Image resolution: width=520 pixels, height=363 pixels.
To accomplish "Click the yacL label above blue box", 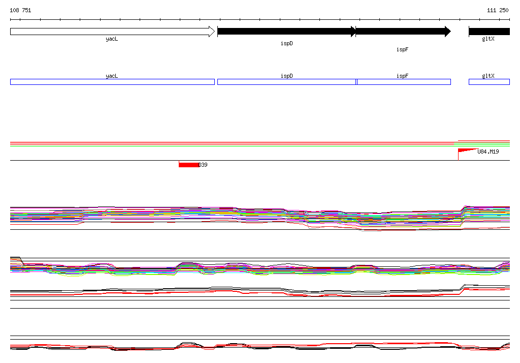I will pos(112,76).
